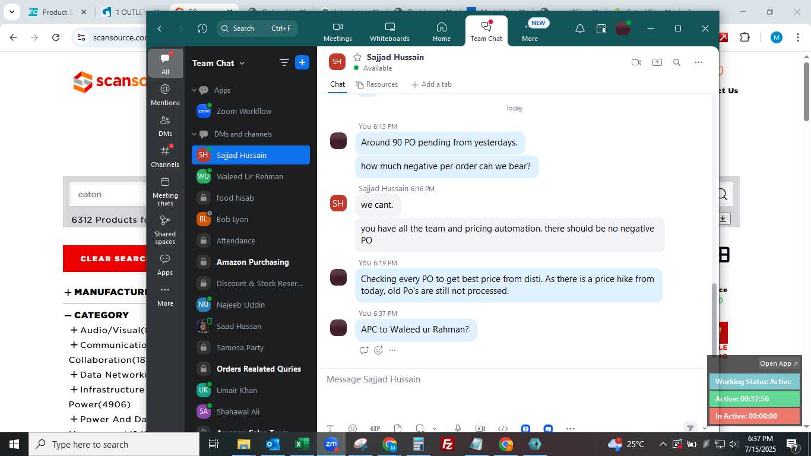Start a video call with Sajjad Hussain
The image size is (811, 456).
(x=636, y=62)
